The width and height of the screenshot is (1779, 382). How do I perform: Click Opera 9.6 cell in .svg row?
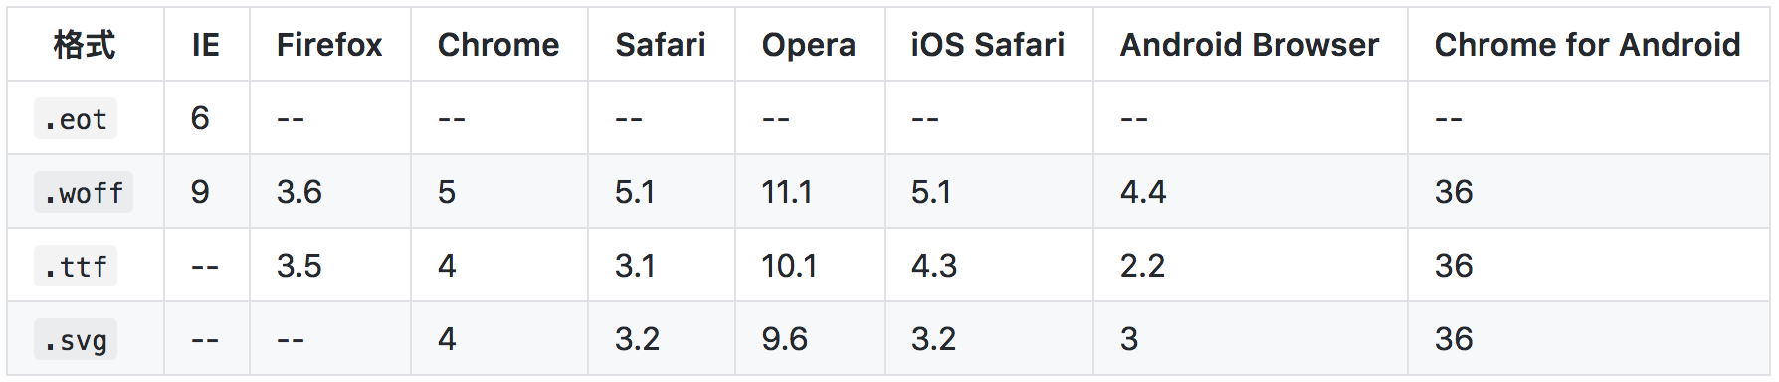coord(785,339)
